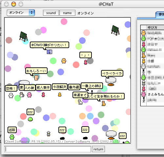
Task: Click the blue Finder face avatar
Action: [x=50, y=52]
